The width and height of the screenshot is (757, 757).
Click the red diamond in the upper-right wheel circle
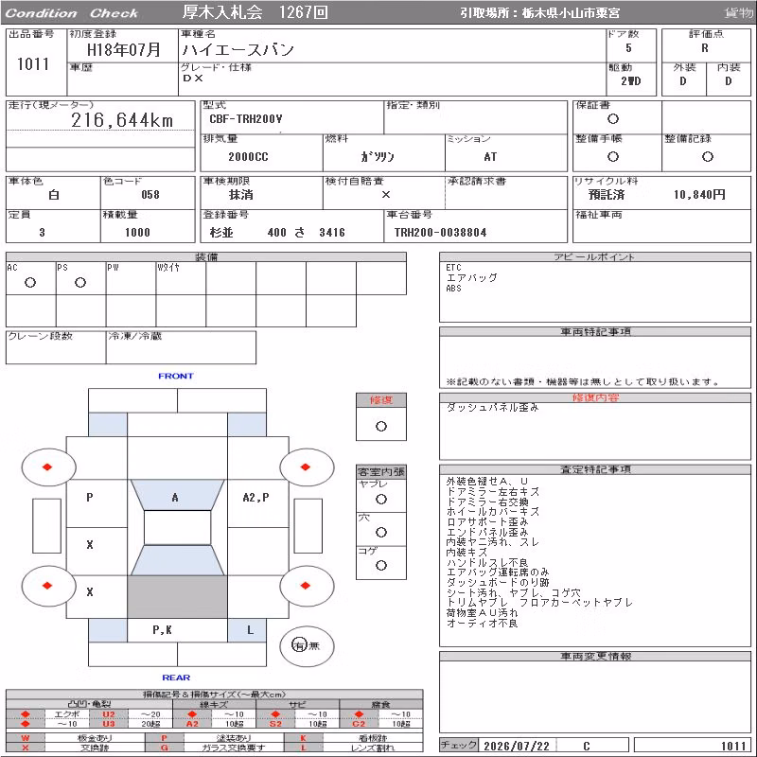click(x=305, y=467)
